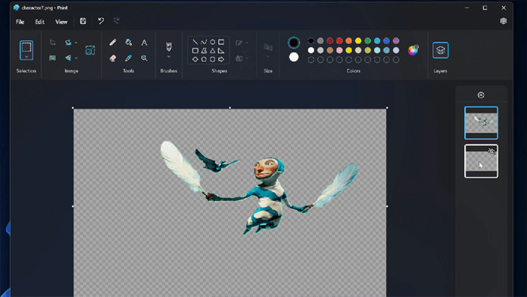Choose the Diamond shape
The image size is (527, 297).
195,60
